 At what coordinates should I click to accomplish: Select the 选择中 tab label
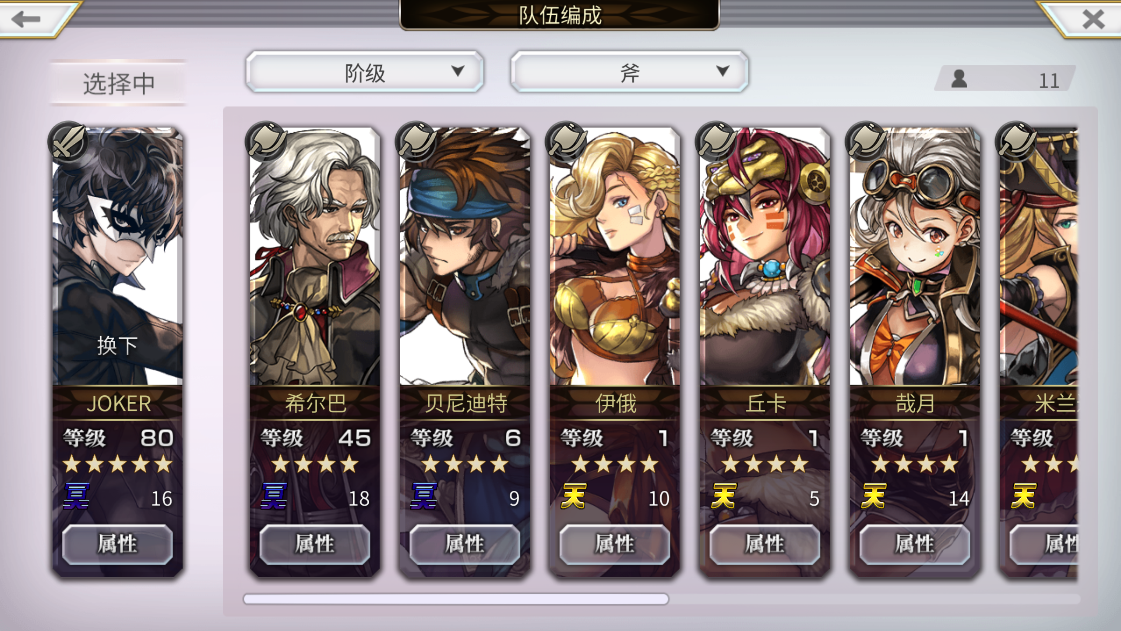[x=119, y=83]
